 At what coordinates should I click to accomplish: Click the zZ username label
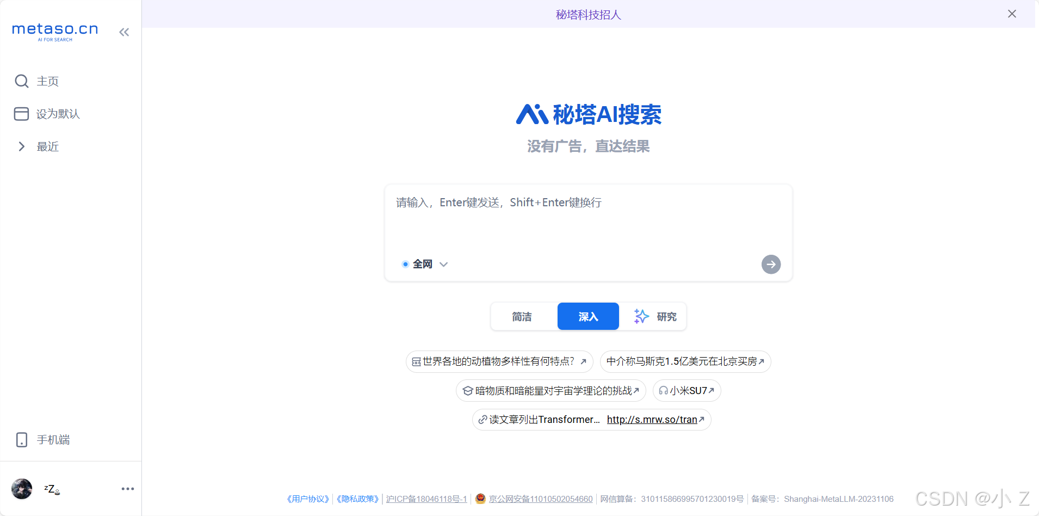(52, 489)
